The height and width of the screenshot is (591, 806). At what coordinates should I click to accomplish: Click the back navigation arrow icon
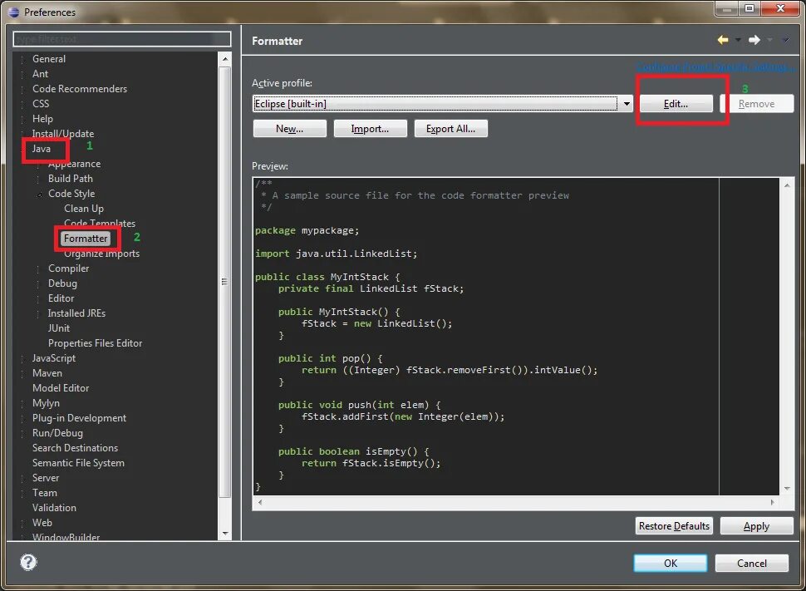tap(723, 40)
